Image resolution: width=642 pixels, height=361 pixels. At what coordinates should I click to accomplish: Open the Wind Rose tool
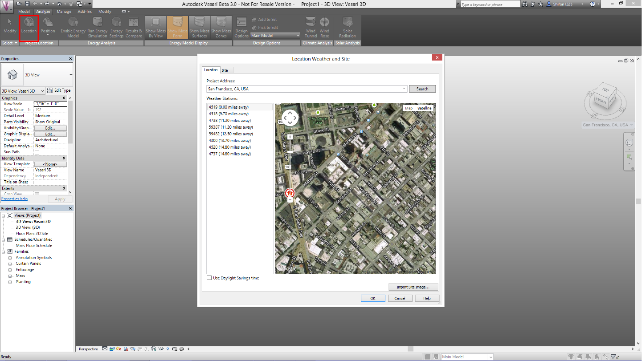pyautogui.click(x=325, y=27)
